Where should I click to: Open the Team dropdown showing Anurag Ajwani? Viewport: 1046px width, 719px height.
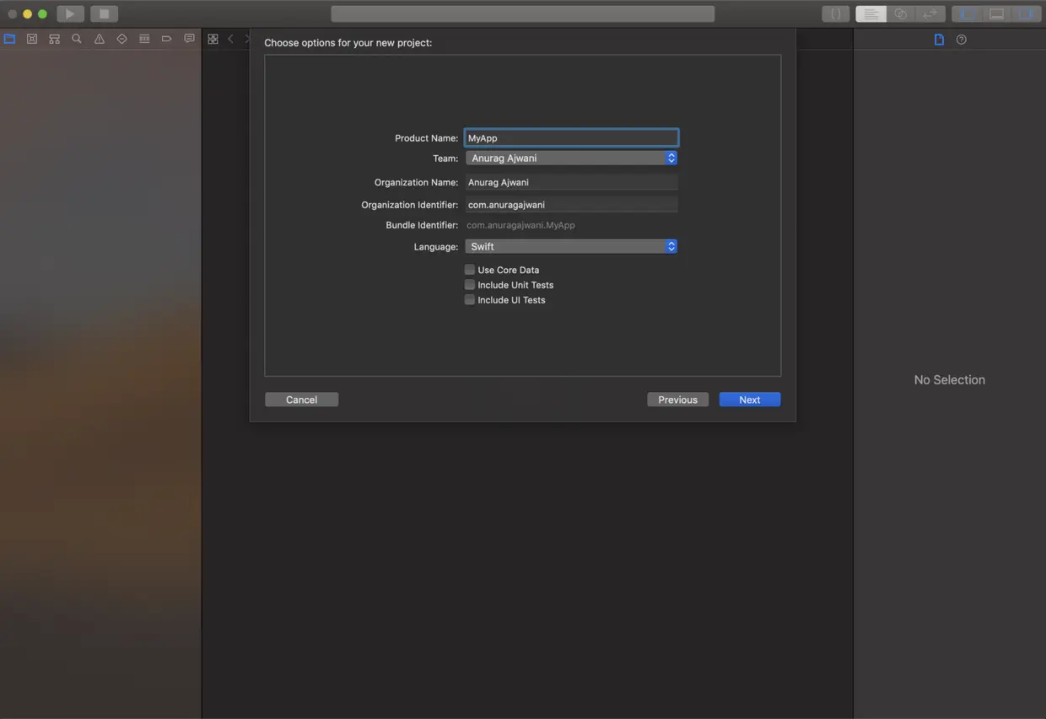coord(571,158)
